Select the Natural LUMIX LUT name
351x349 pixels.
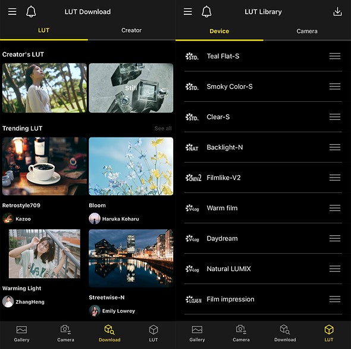click(228, 269)
